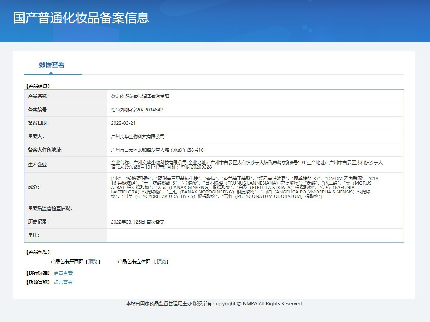Switch to the 数据查看 tab
The image size is (430, 322).
[x=52, y=65]
